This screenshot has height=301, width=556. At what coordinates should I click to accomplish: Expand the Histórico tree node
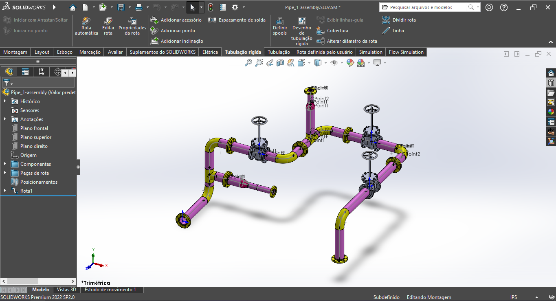(x=5, y=101)
